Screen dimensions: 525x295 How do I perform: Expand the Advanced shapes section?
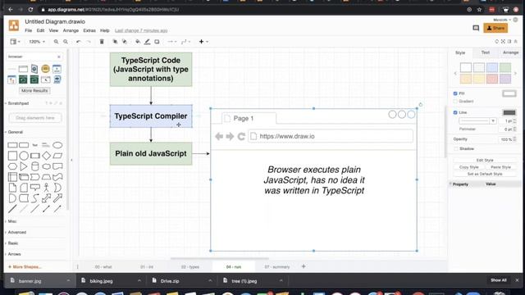point(16,232)
